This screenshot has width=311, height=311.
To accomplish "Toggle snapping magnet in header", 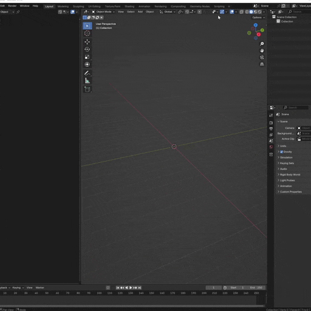I will click(x=187, y=12).
